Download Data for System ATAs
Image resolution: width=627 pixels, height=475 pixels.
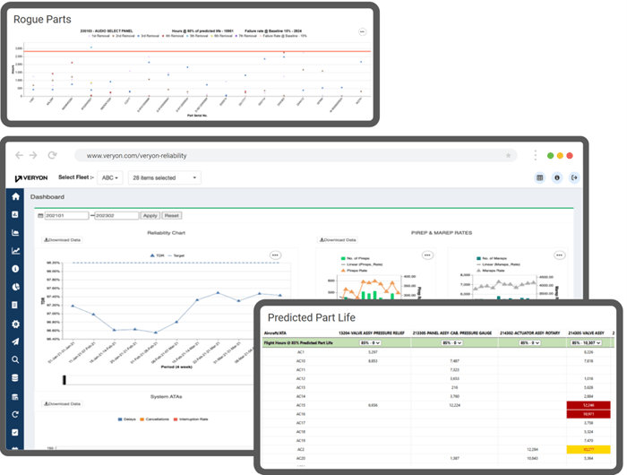coord(63,404)
